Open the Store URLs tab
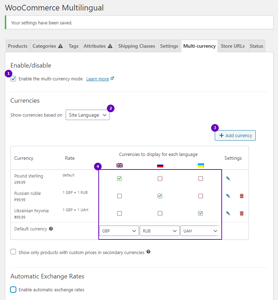 [x=232, y=46]
